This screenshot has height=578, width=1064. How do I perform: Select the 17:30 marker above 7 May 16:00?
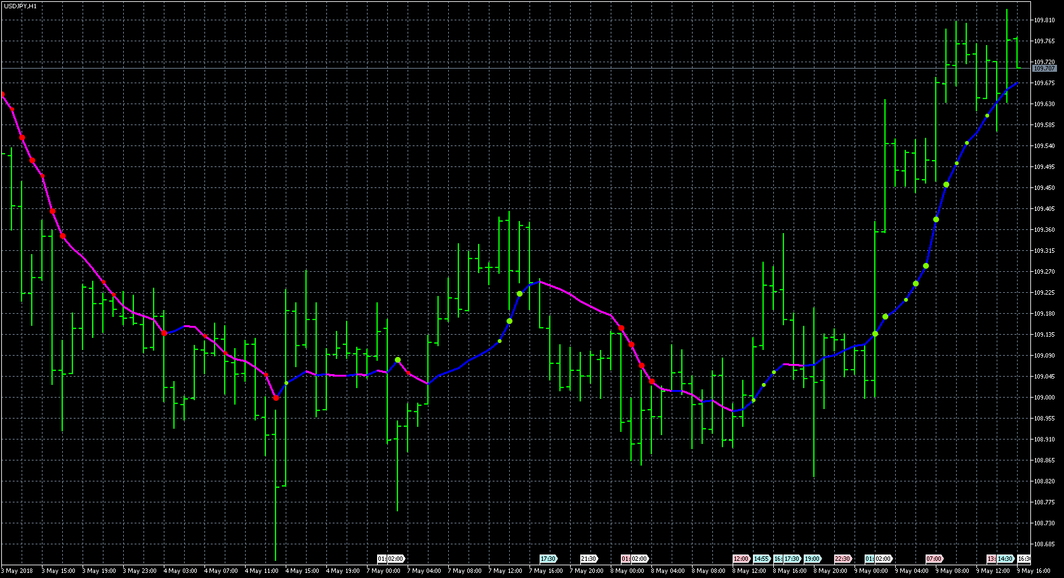pos(548,559)
